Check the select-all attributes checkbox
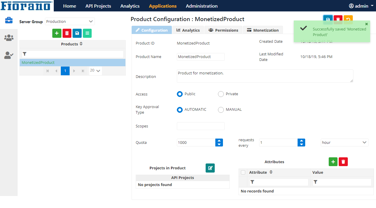This screenshot has width=376, height=208. [x=243, y=173]
